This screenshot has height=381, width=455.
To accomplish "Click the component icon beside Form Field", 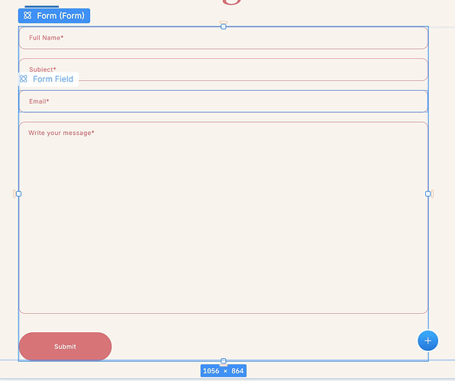I will tap(24, 78).
